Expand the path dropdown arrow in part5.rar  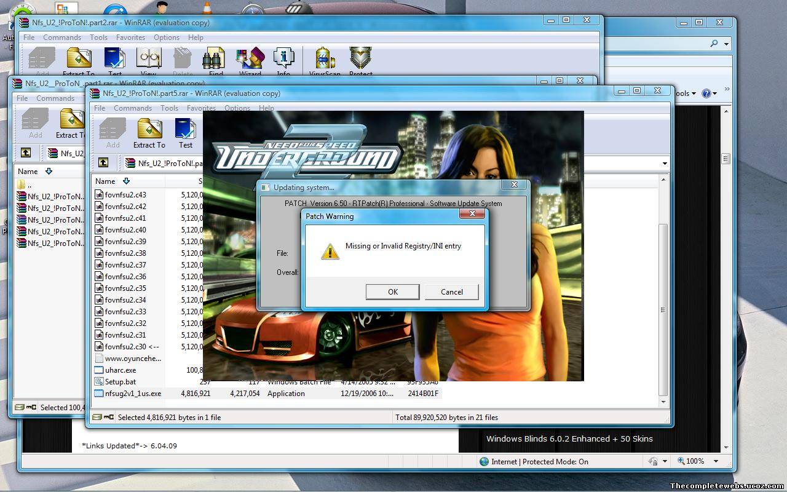[x=665, y=164]
